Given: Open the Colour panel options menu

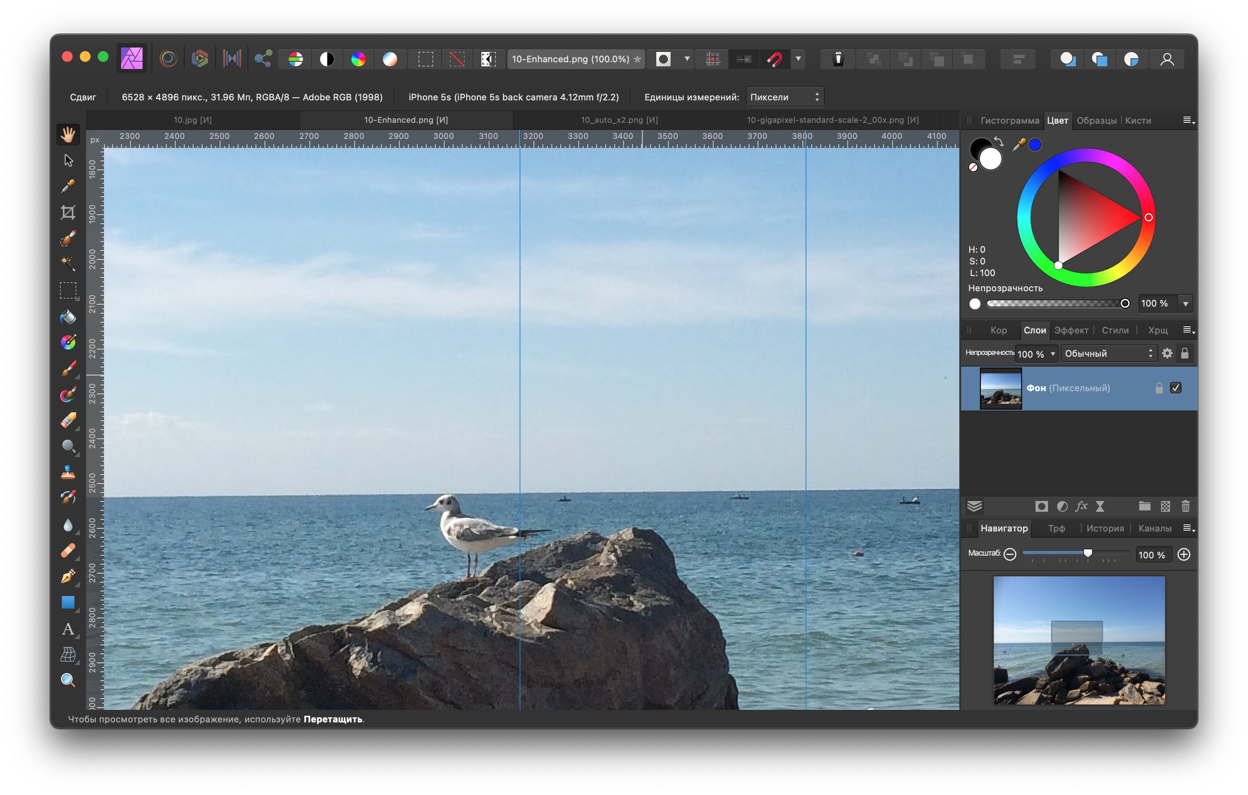Looking at the screenshot, I should 1189,120.
